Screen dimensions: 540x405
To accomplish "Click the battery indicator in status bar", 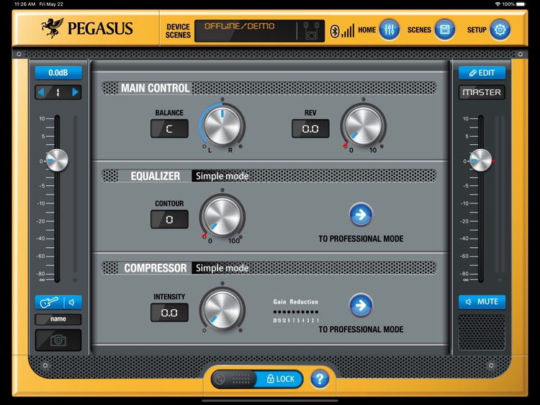I will point(521,4).
